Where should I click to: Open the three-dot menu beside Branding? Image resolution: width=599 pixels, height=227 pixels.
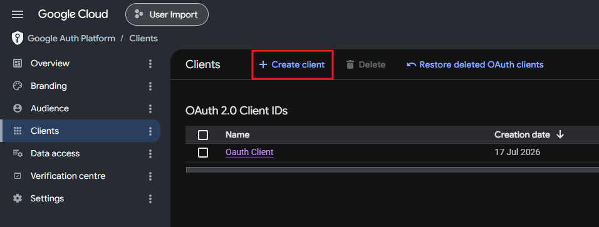tap(150, 86)
